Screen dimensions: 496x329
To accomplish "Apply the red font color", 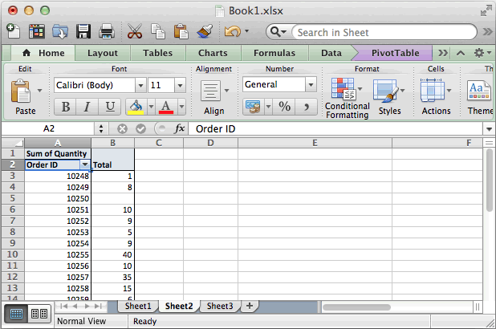I will (x=166, y=107).
